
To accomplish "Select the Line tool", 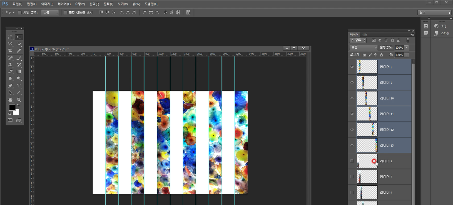I will coord(19,93).
